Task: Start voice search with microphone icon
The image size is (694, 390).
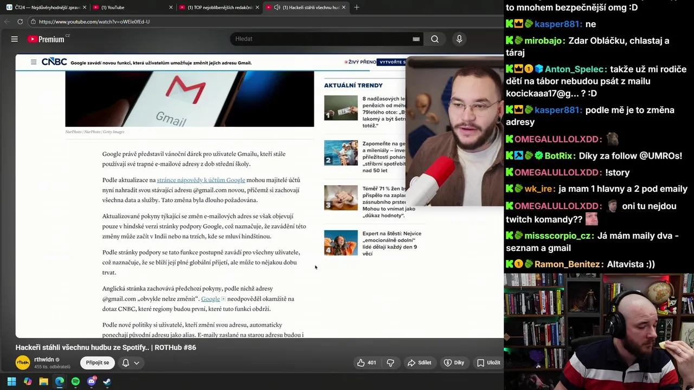Action: pos(459,39)
